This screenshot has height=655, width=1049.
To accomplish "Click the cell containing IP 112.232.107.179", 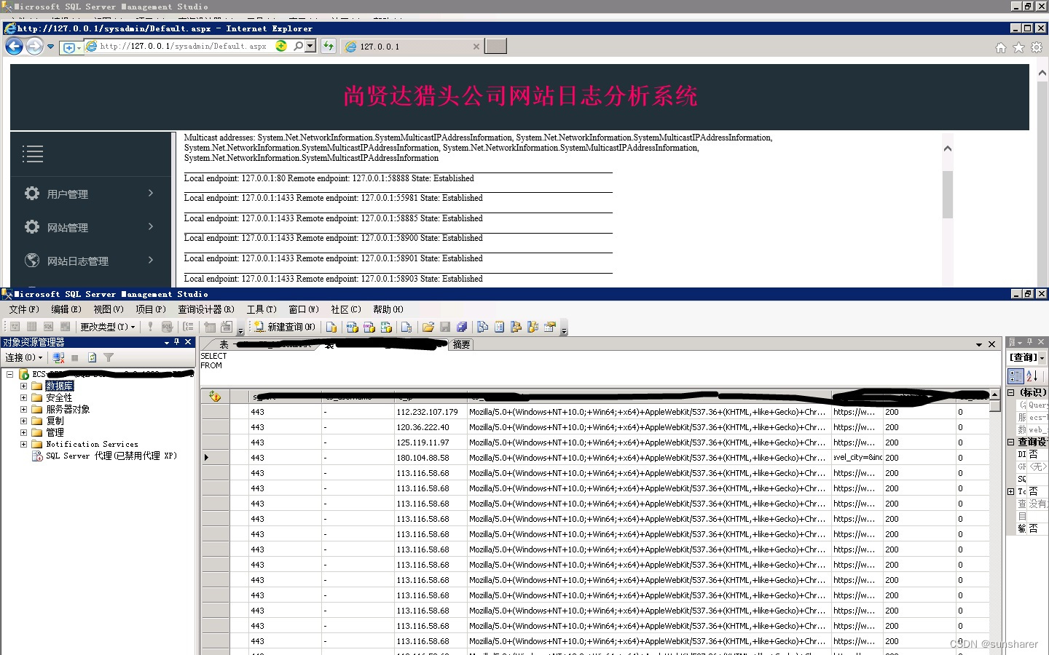I will pos(431,412).
